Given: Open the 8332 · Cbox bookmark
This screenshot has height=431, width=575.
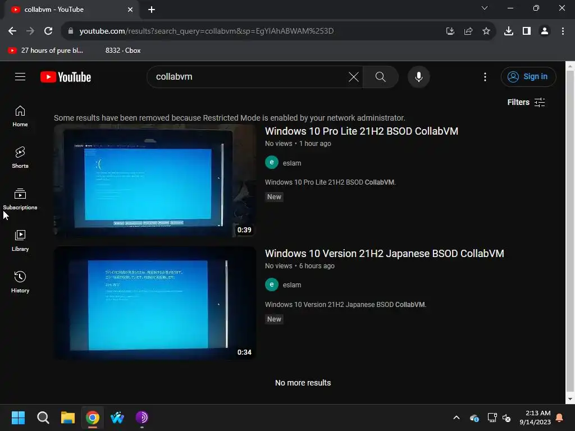Looking at the screenshot, I should [x=123, y=51].
